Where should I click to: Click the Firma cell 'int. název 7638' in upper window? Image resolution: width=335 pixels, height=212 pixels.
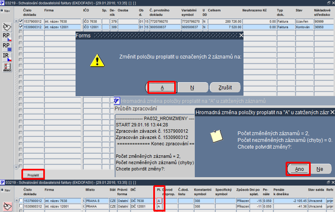pyautogui.click(x=62, y=21)
